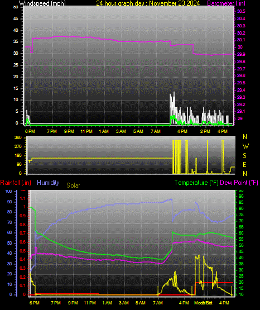This screenshot has width=260, height=310.
Task: Click the 30.5 barometer scale value
Action: 241,11
